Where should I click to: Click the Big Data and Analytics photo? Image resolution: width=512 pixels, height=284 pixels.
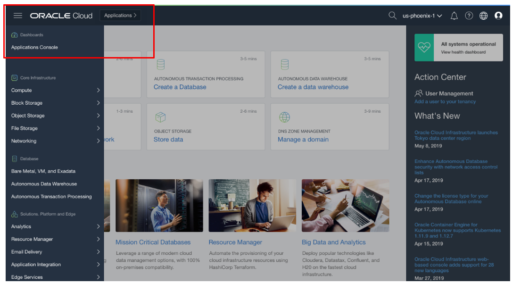point(345,206)
